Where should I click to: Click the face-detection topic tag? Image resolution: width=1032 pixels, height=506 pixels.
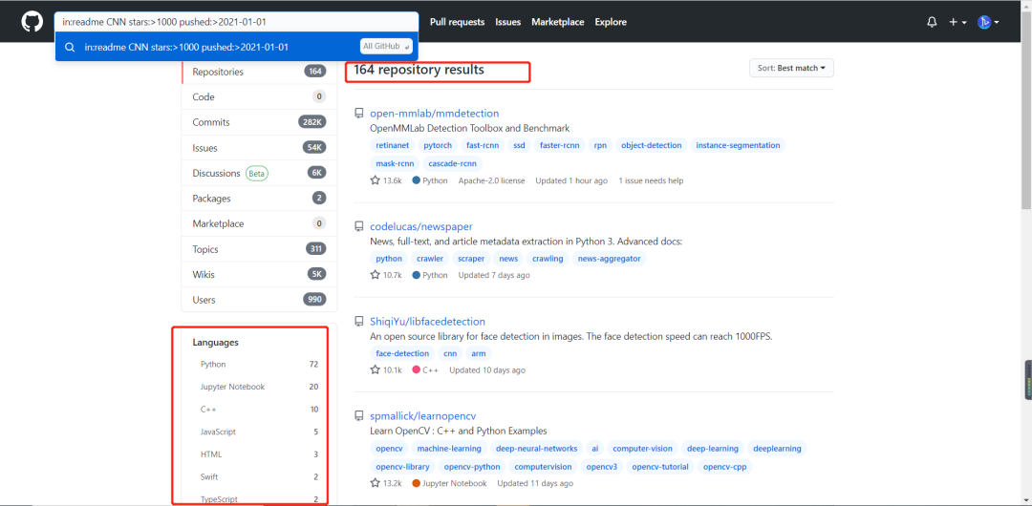coord(401,353)
